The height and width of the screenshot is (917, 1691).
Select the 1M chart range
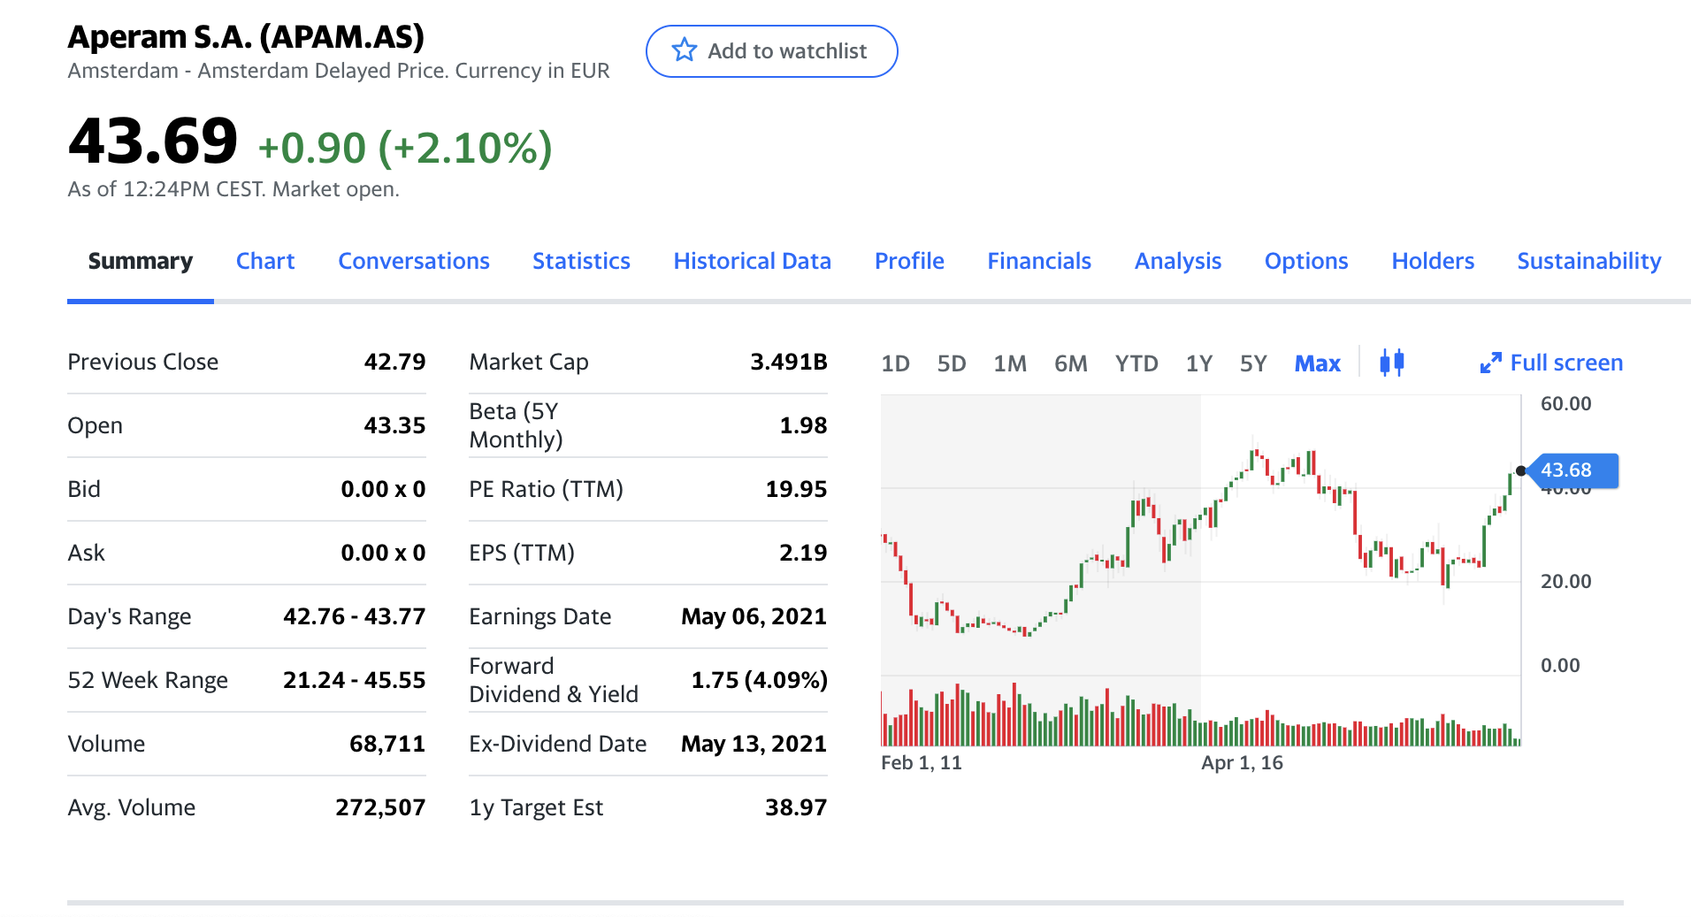click(1010, 363)
